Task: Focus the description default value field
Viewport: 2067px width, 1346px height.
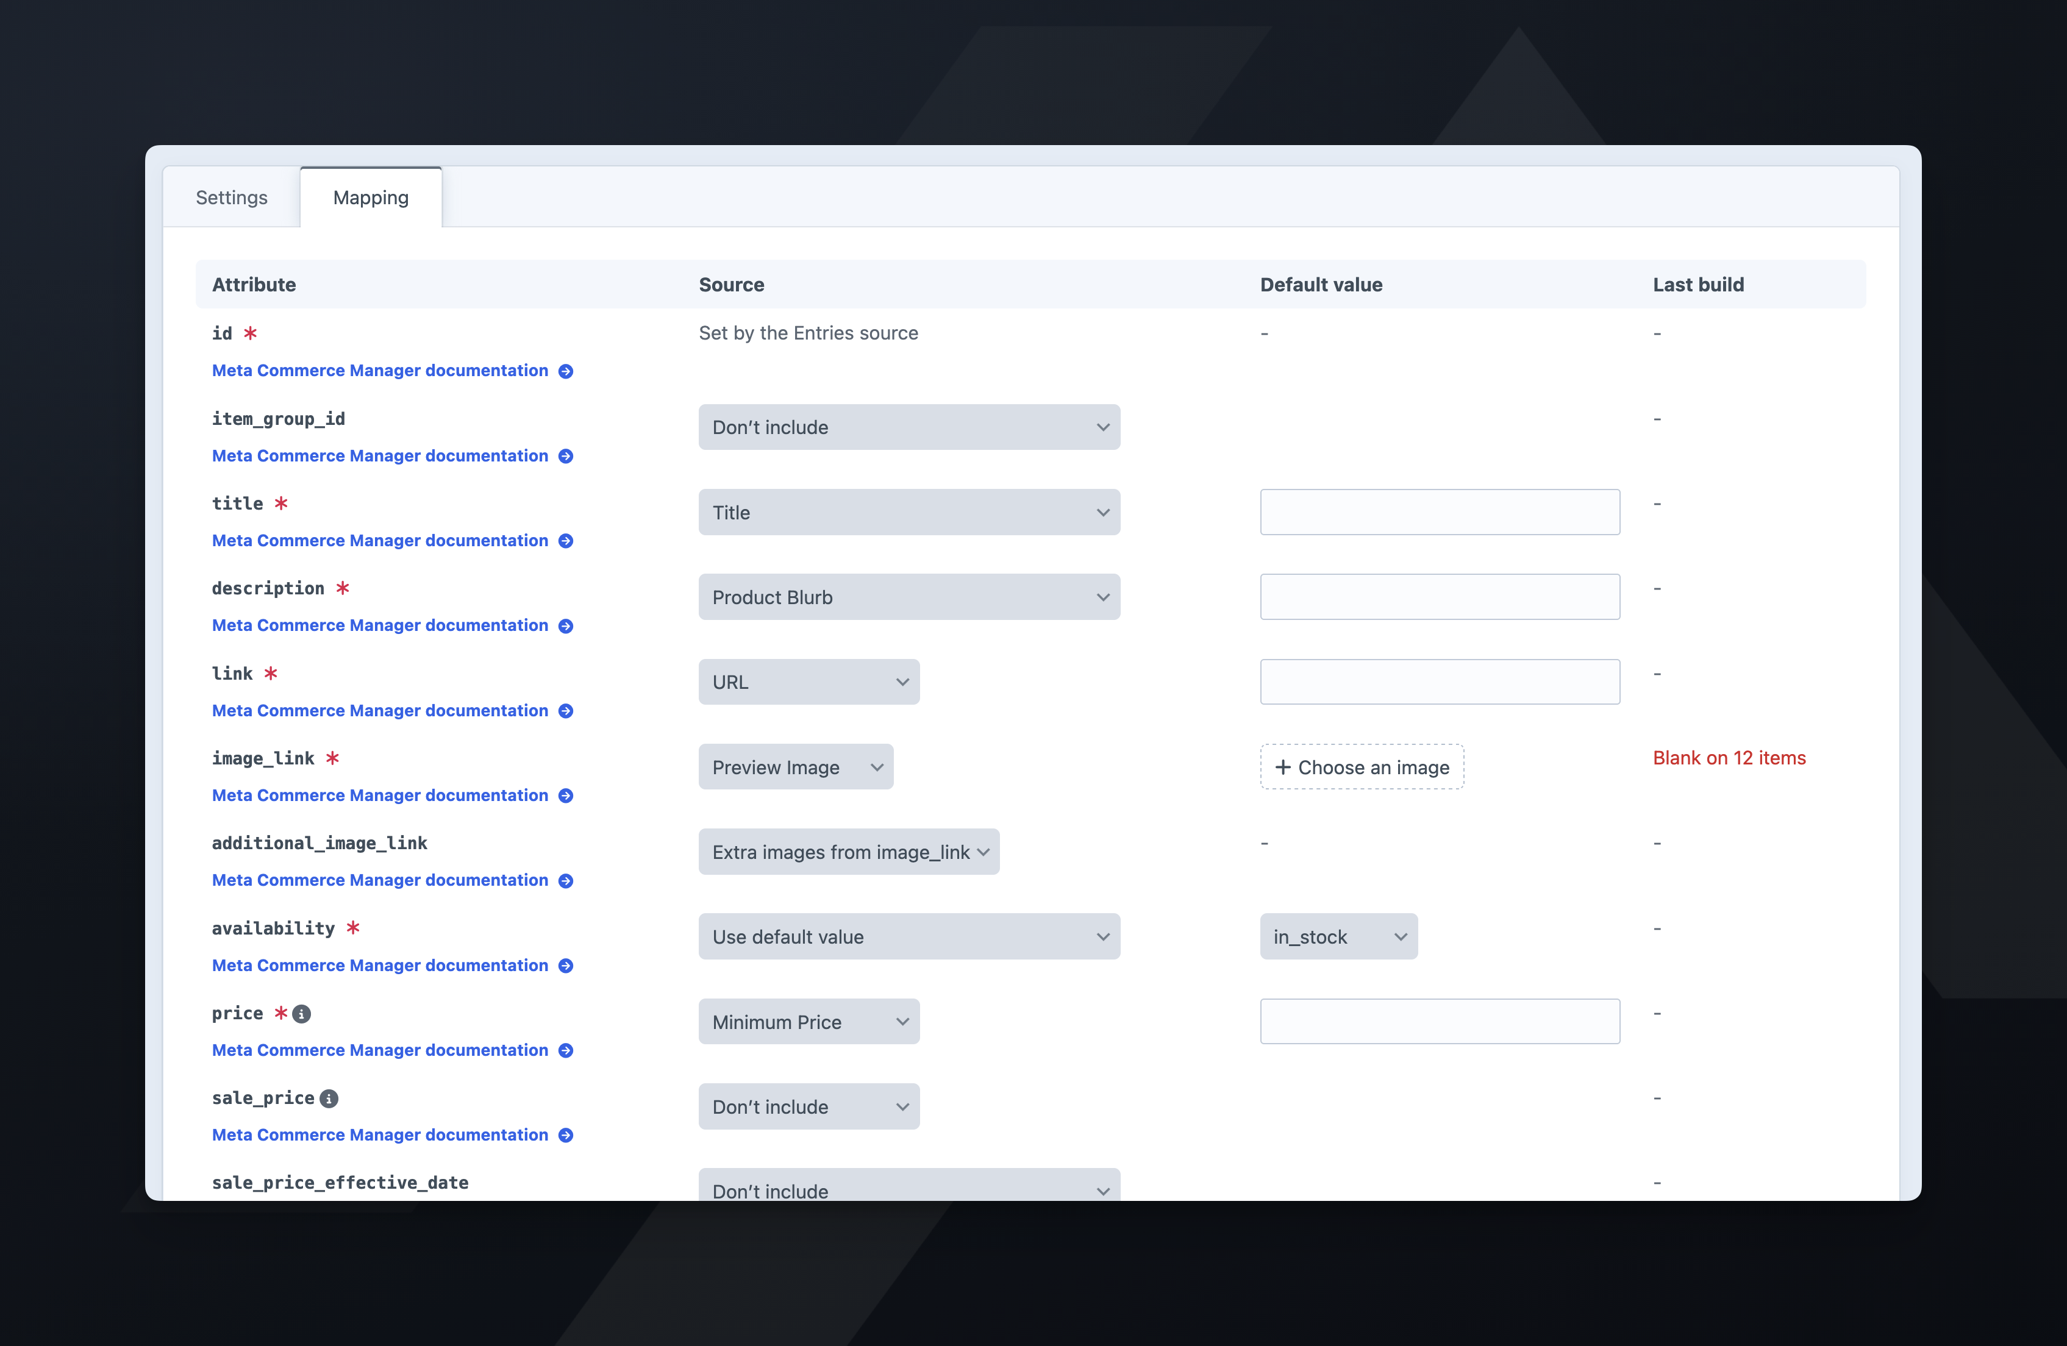Action: point(1440,597)
